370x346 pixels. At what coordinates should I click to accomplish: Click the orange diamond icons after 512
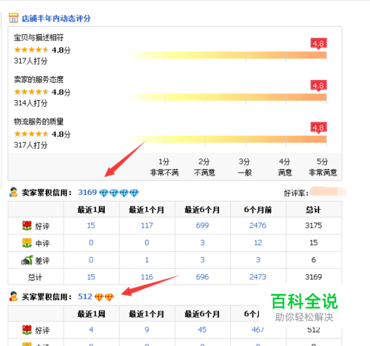(x=104, y=297)
